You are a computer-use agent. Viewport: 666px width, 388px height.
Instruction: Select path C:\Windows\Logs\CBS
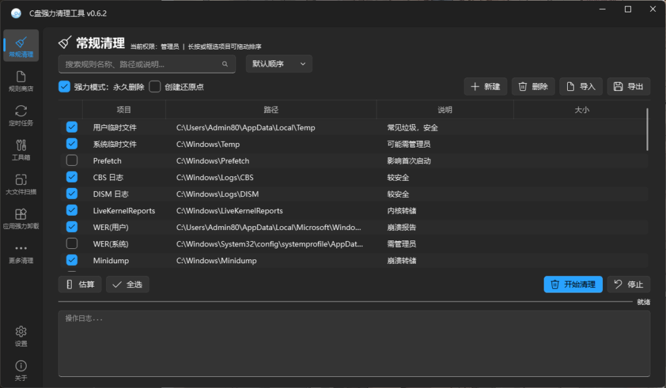(x=215, y=177)
